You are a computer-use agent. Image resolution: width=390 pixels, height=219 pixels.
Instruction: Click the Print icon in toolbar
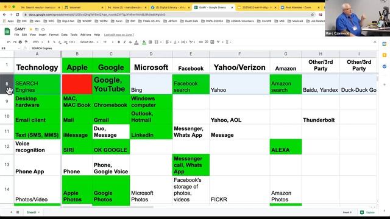coord(20,42)
